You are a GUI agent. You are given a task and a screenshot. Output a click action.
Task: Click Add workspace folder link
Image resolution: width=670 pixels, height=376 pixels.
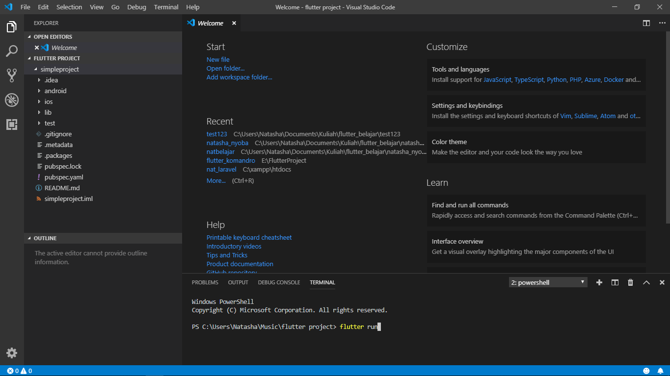tap(239, 77)
